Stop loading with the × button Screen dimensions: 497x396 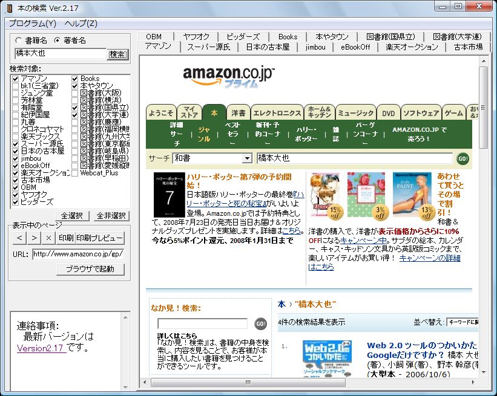click(48, 238)
